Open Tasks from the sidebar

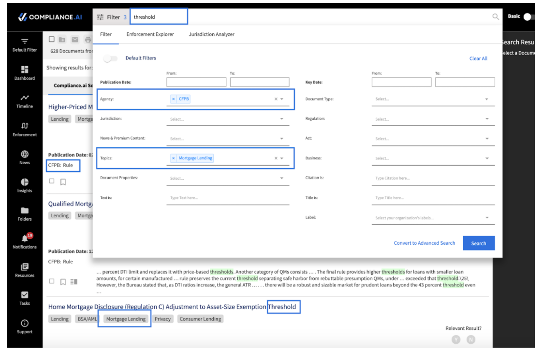click(x=25, y=298)
